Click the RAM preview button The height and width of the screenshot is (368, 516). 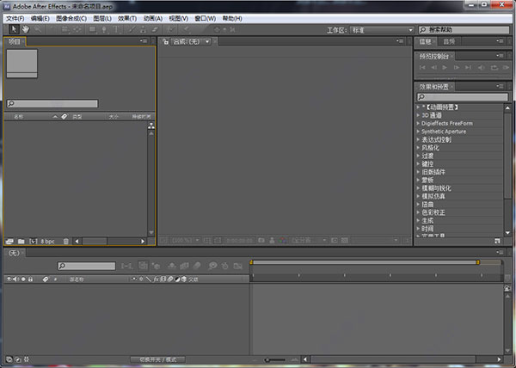[x=506, y=67]
